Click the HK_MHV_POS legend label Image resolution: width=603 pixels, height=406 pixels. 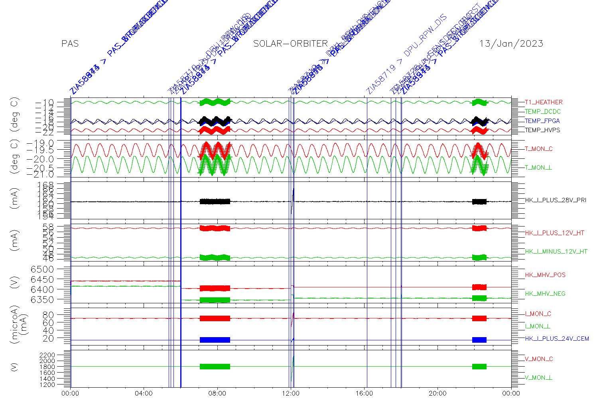545,275
